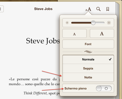122x99 pixels.
Task: Select the Normale theme option
Action: point(88,59)
